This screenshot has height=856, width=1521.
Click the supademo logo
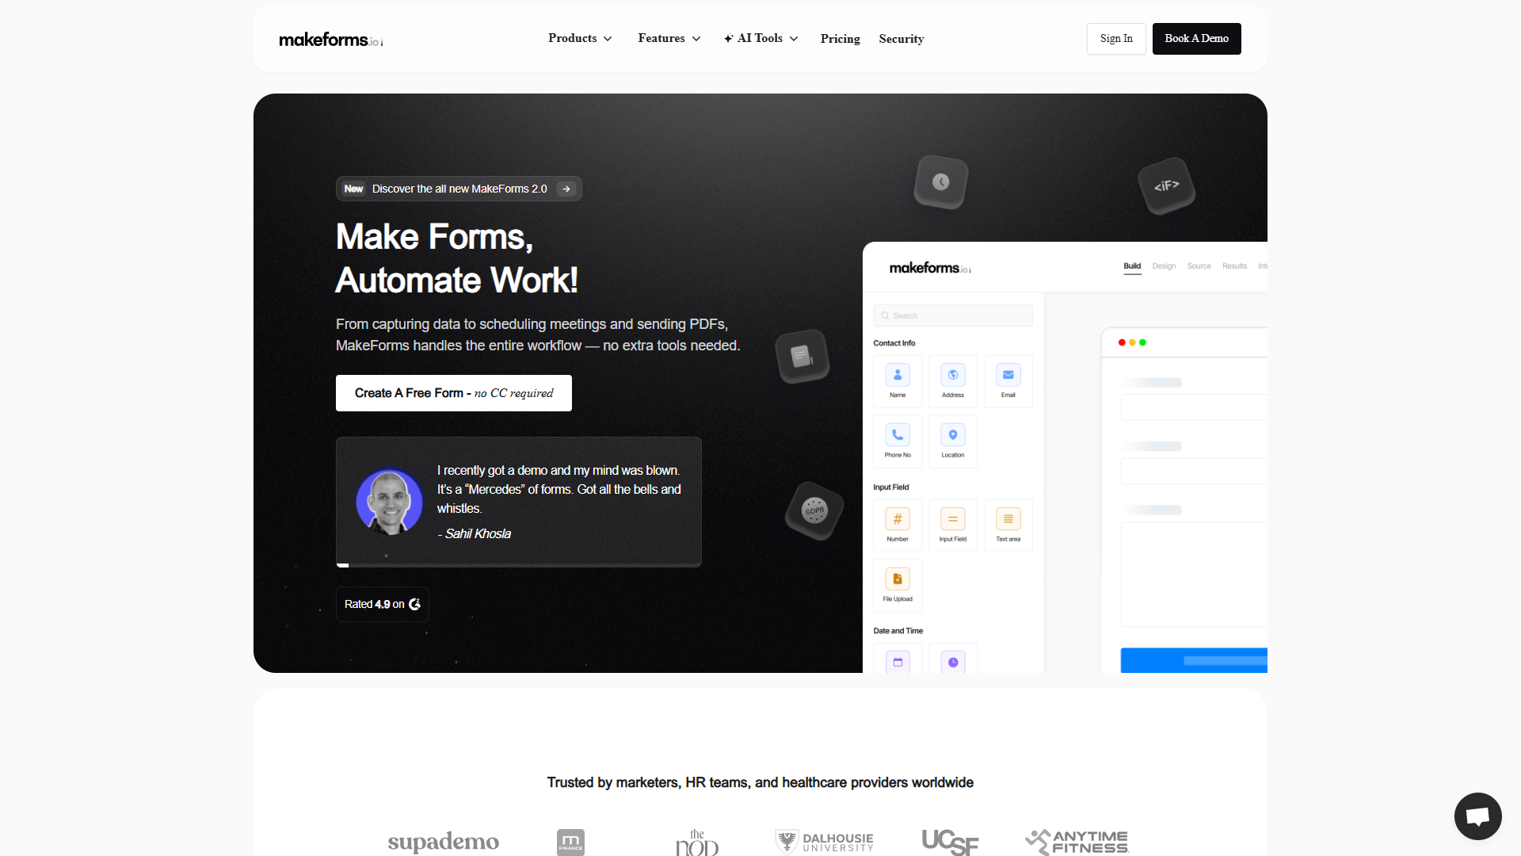coord(444,842)
